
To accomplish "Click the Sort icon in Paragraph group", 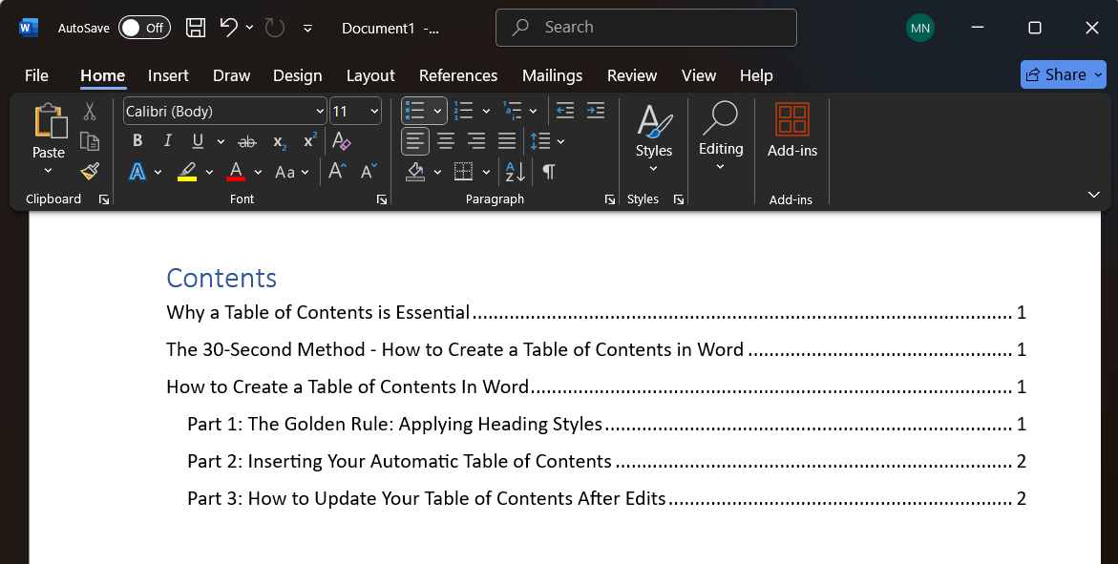I will (514, 172).
